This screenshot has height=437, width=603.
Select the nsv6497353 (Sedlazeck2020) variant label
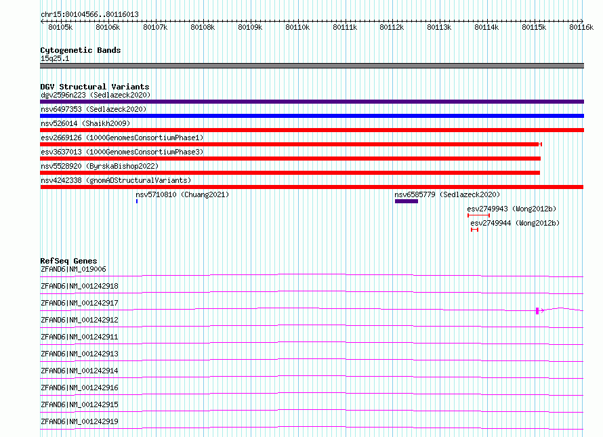(93, 109)
